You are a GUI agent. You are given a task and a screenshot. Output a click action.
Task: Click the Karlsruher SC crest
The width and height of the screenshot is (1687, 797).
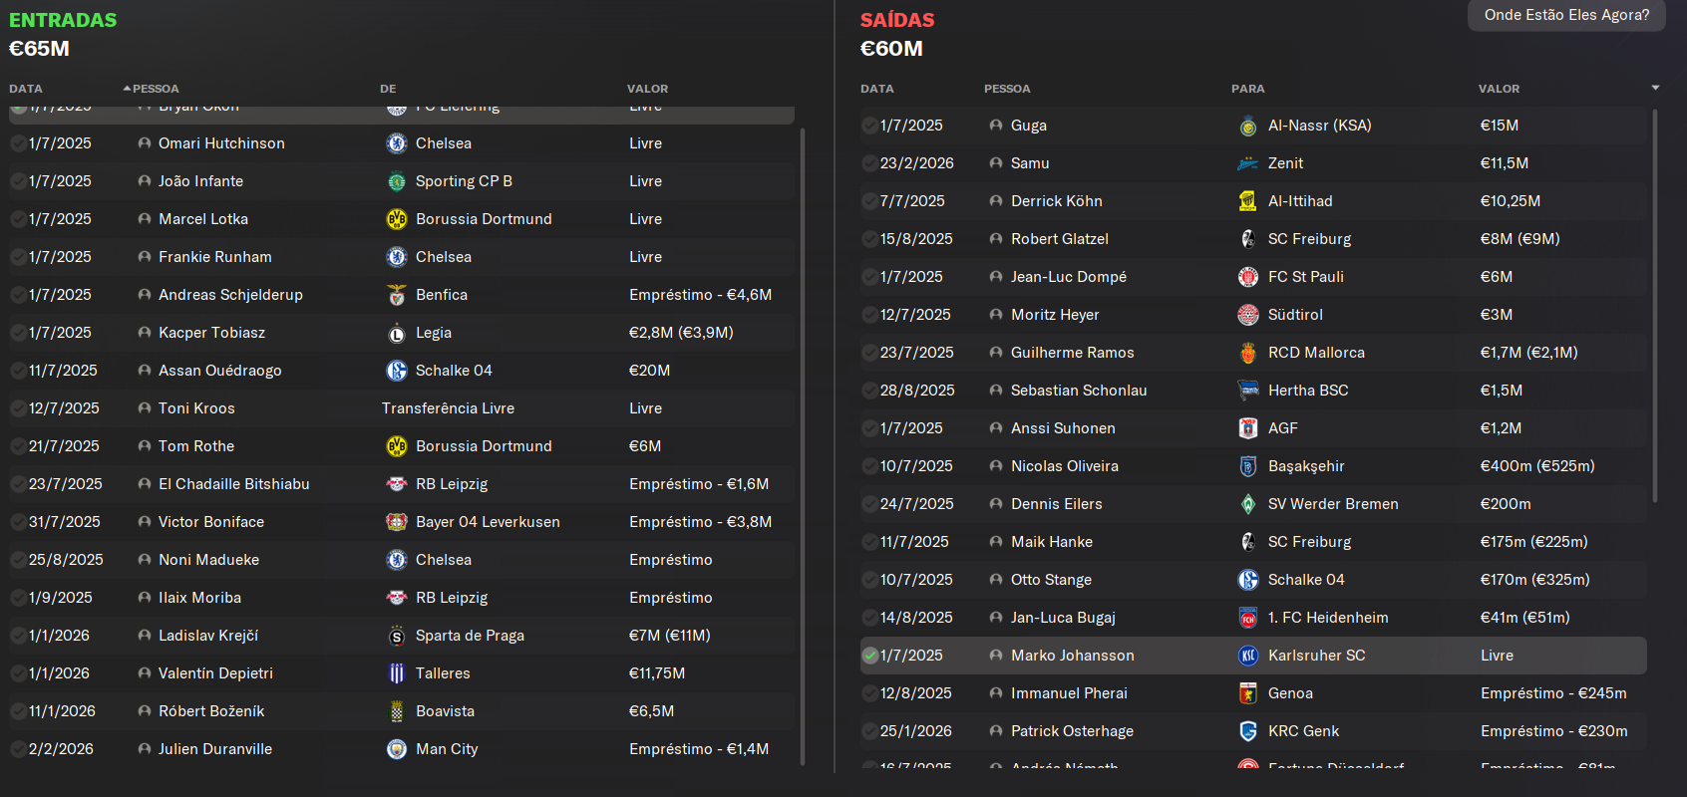tap(1248, 656)
